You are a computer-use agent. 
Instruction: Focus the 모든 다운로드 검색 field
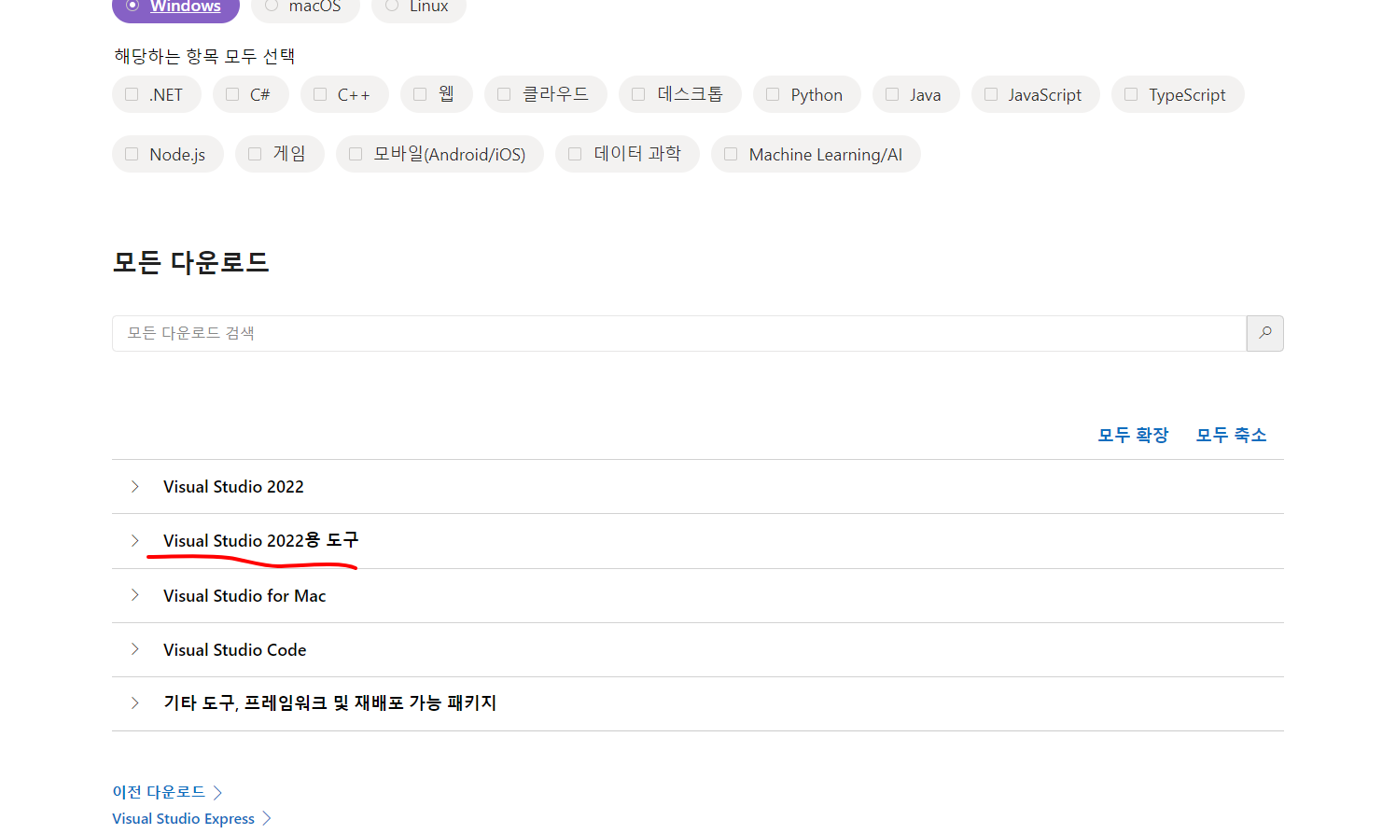679,333
